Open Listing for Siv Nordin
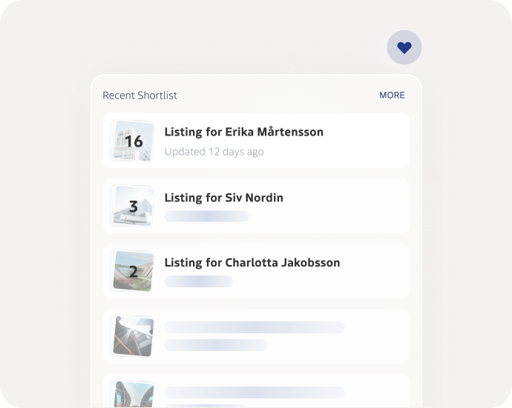512x408 pixels. pos(223,198)
